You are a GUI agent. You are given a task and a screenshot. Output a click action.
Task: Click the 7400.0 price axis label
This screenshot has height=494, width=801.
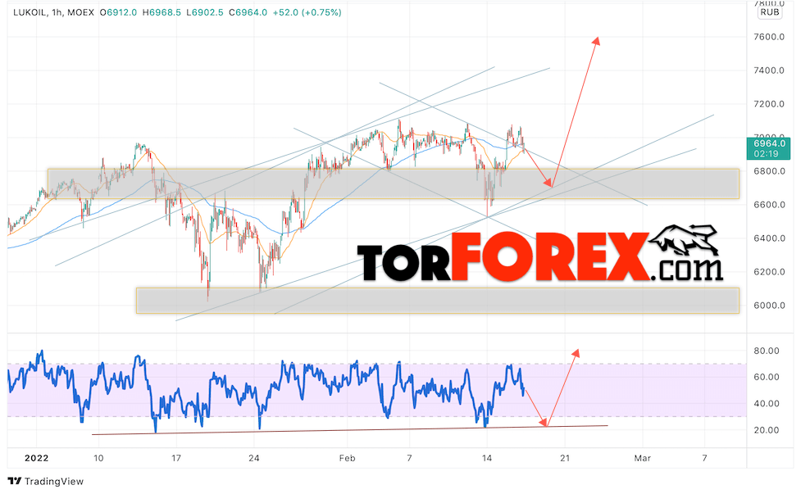(x=769, y=70)
